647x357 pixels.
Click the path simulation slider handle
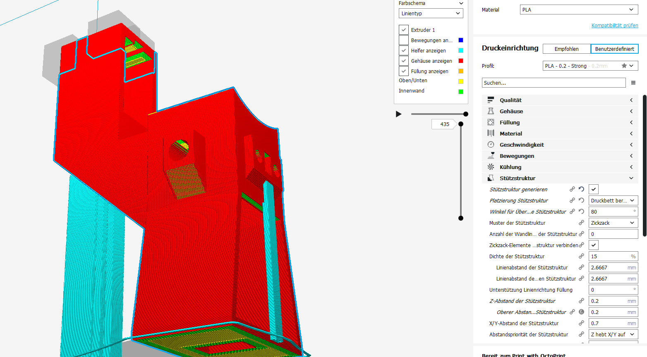pyautogui.click(x=466, y=114)
